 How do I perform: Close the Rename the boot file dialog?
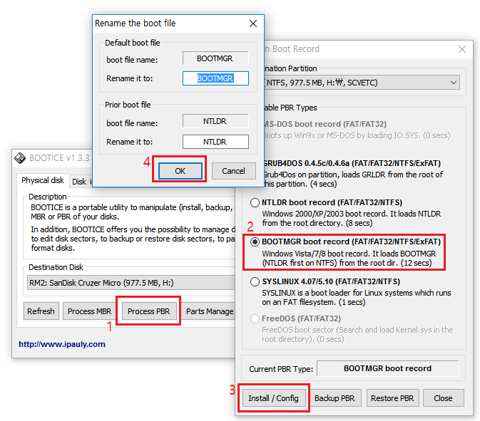pos(253,24)
